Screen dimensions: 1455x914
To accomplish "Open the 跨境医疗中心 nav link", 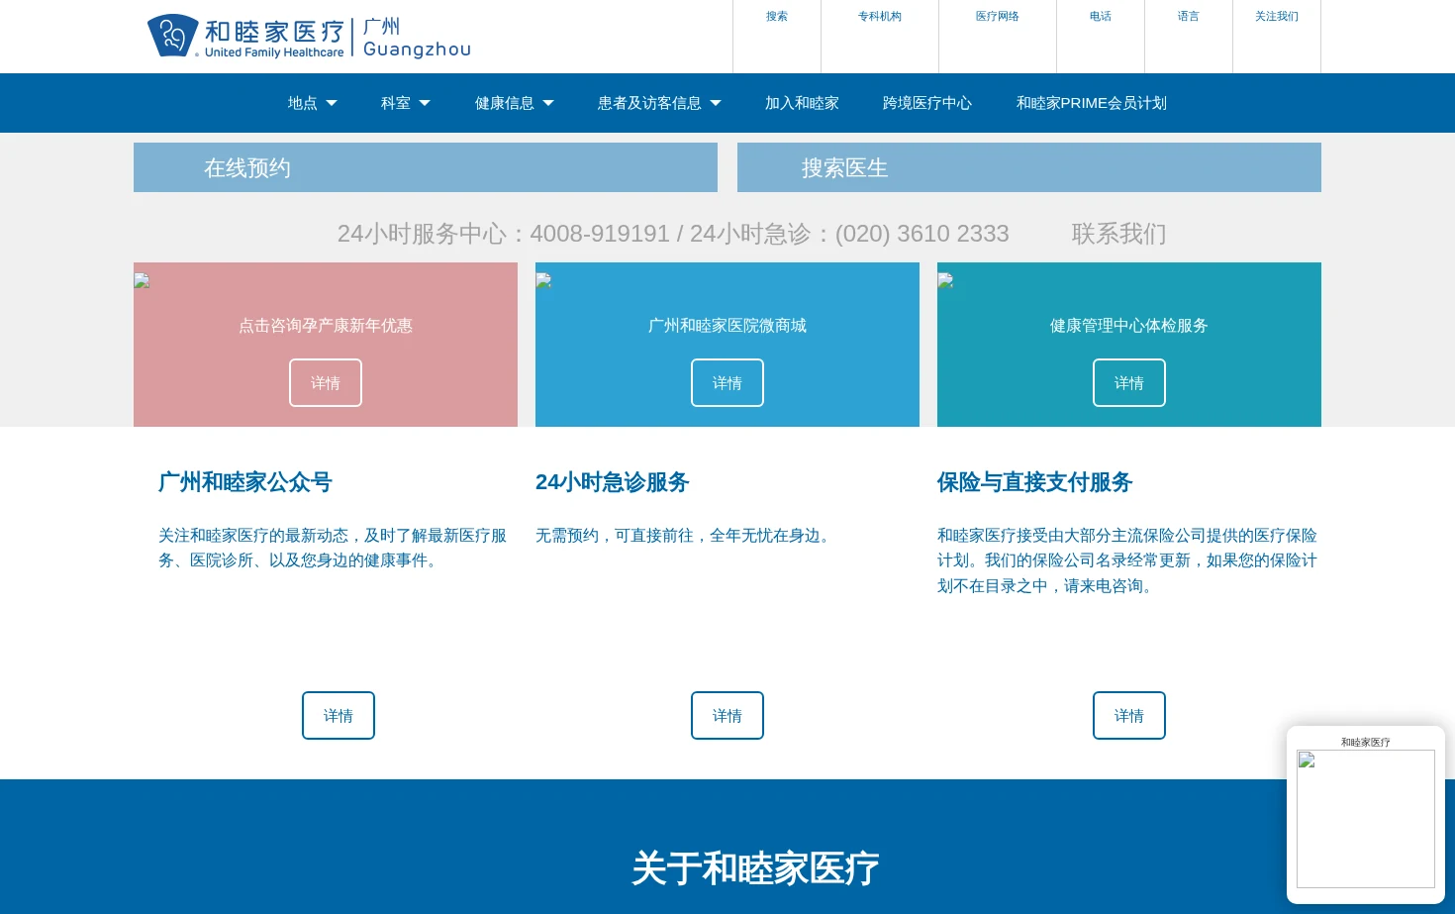I will pyautogui.click(x=927, y=103).
